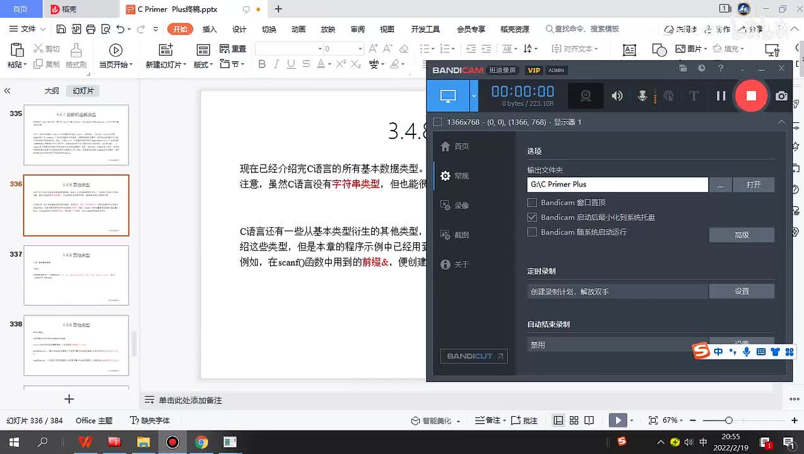Toggle italic formatting
Viewport: 804px width, 454px height.
click(x=276, y=64)
